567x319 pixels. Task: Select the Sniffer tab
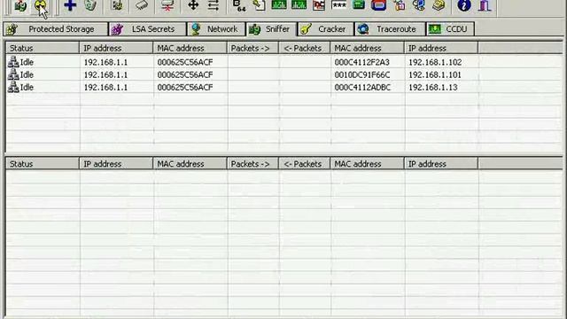coord(271,29)
